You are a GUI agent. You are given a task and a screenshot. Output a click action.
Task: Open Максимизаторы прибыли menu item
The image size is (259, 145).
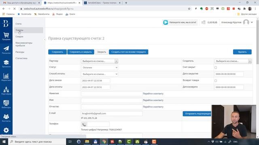point(24,44)
